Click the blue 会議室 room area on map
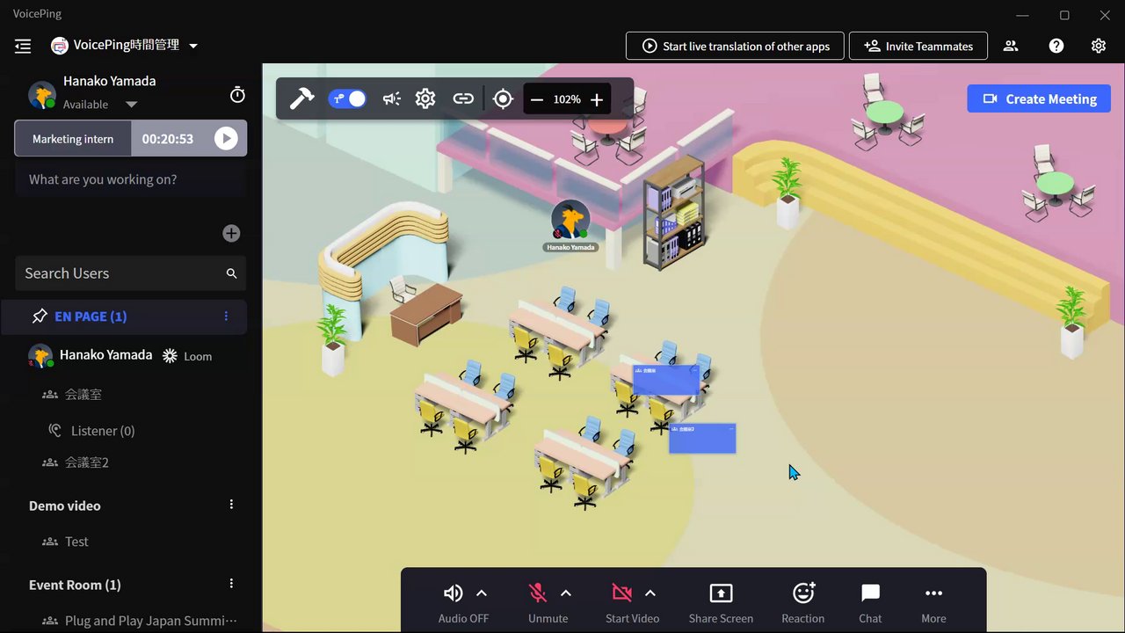The image size is (1125, 633). (666, 381)
